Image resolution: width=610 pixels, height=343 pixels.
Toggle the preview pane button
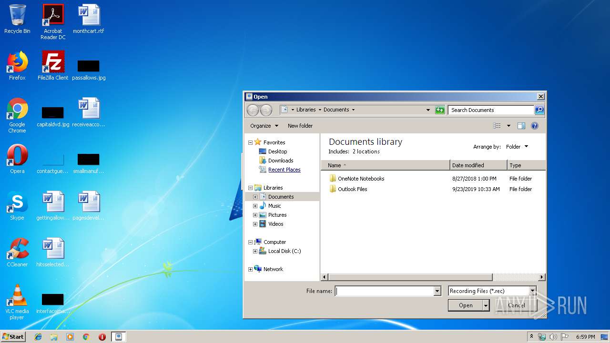click(521, 126)
